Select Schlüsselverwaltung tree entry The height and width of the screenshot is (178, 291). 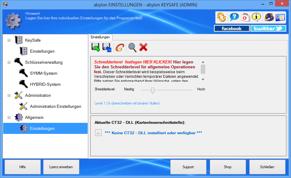[x=44, y=62]
